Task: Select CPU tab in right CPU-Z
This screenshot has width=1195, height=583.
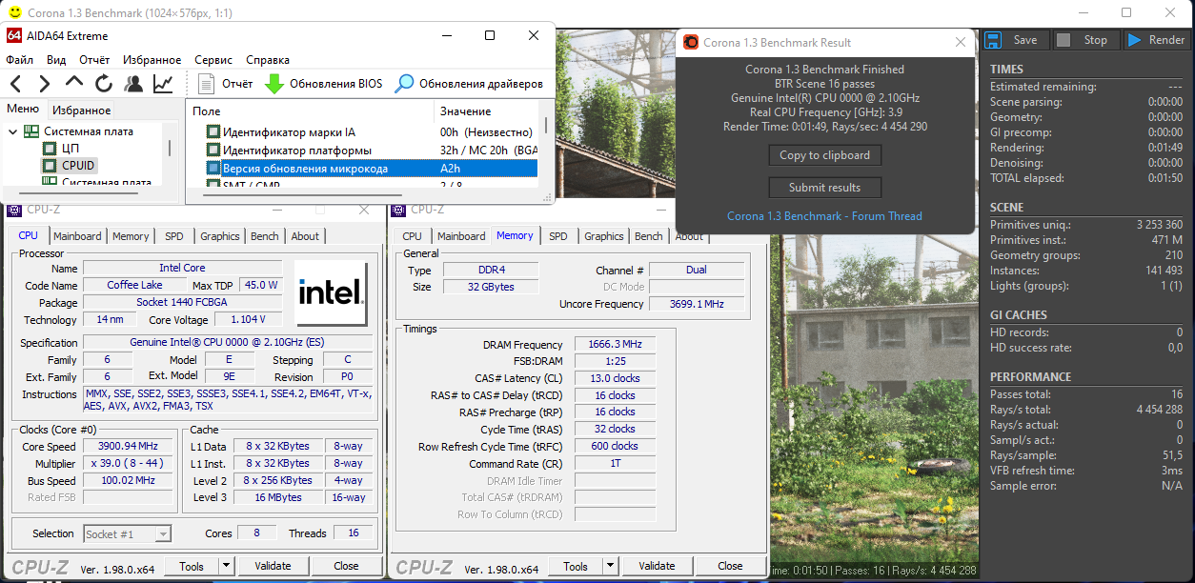Action: click(x=412, y=236)
